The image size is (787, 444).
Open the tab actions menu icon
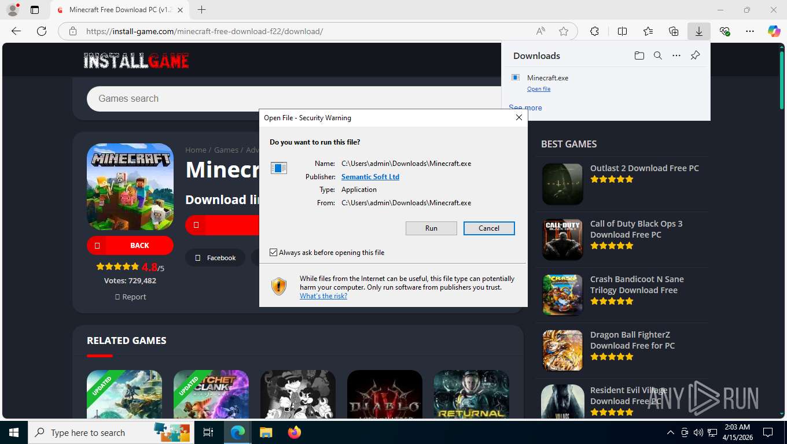tap(35, 10)
